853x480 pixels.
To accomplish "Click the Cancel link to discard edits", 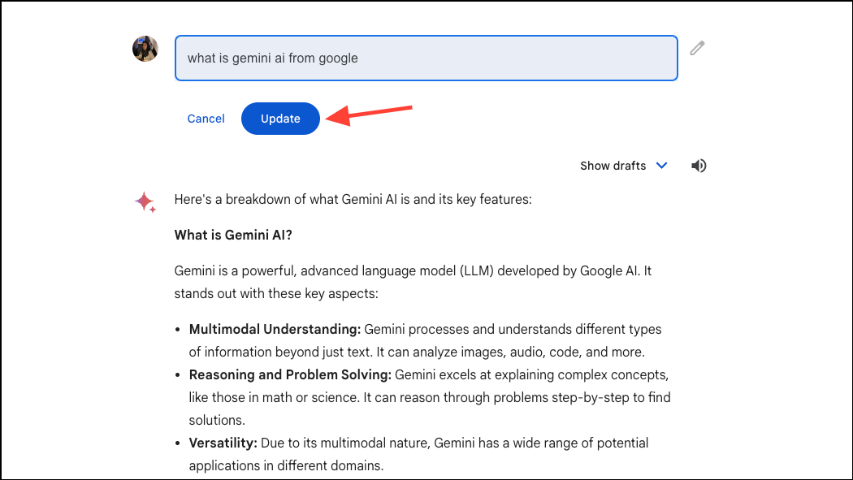I will tap(206, 119).
